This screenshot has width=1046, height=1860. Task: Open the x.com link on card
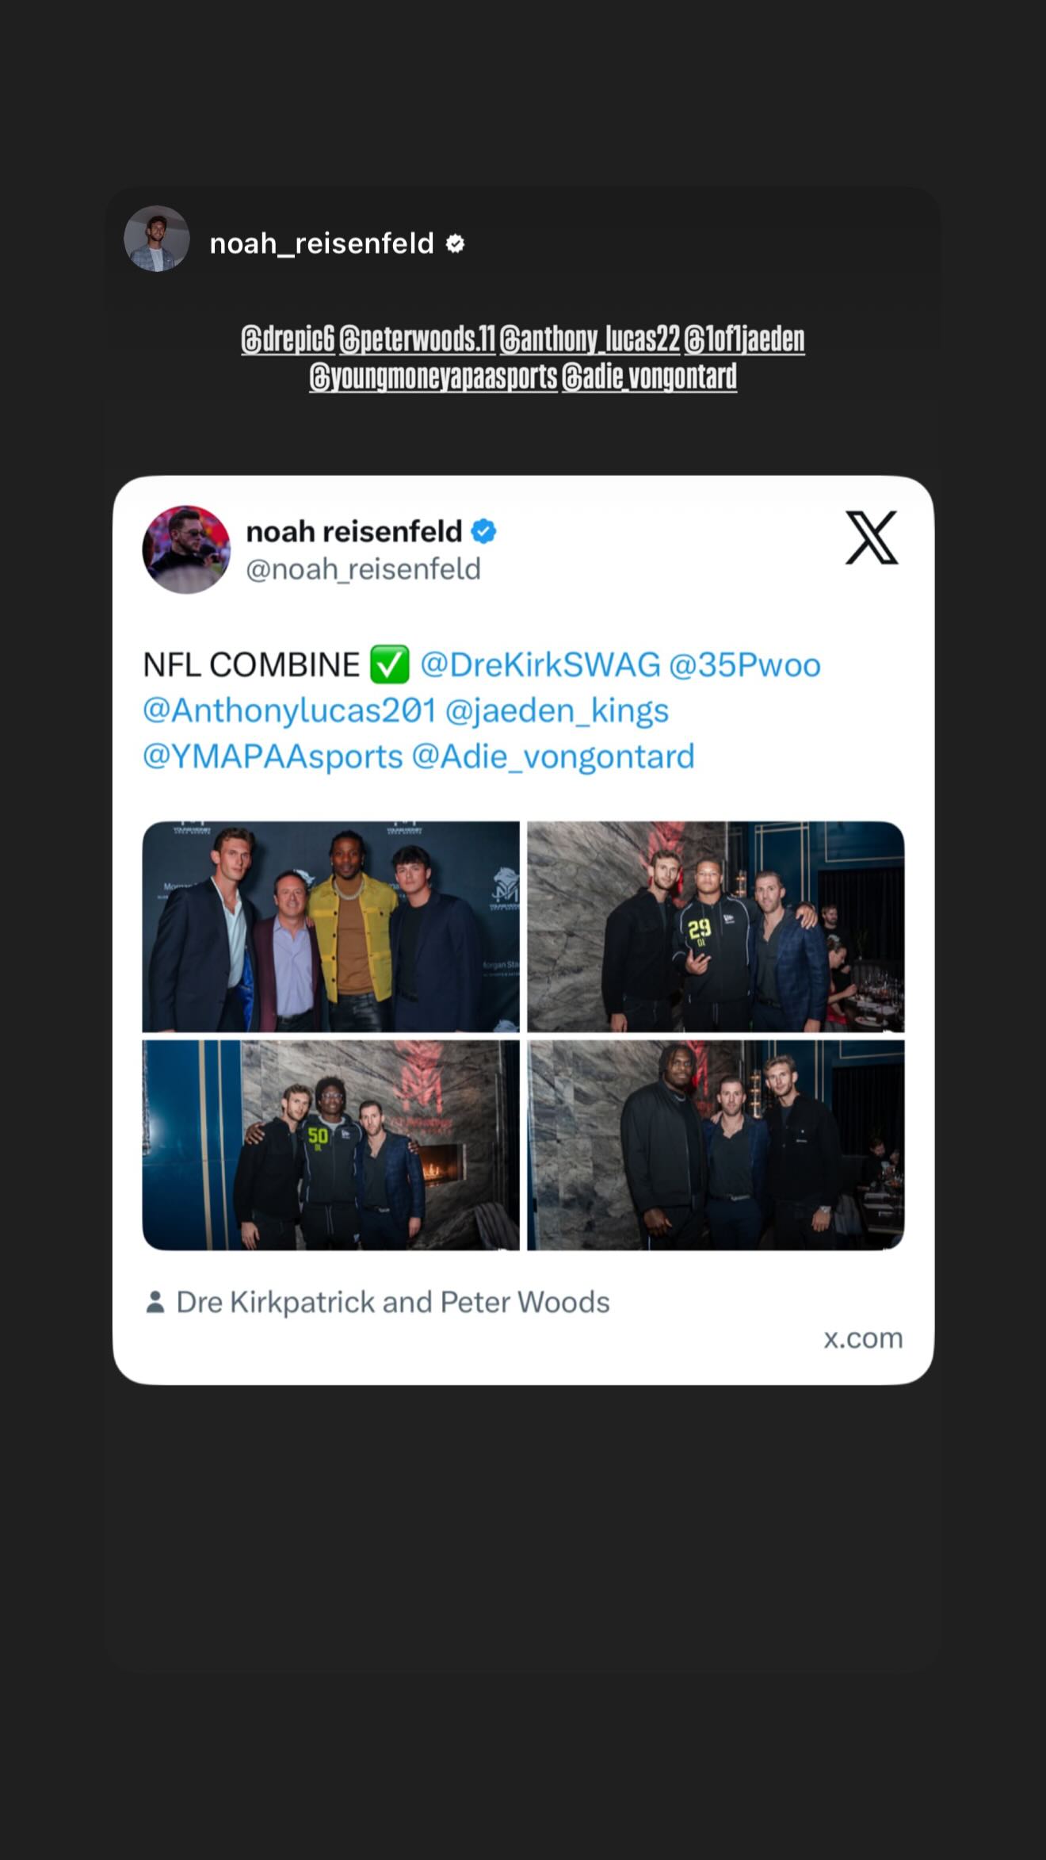pos(863,1338)
